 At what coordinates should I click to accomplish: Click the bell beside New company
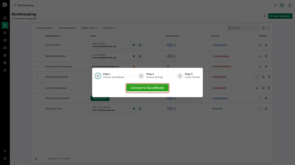pyautogui.click(x=265, y=16)
